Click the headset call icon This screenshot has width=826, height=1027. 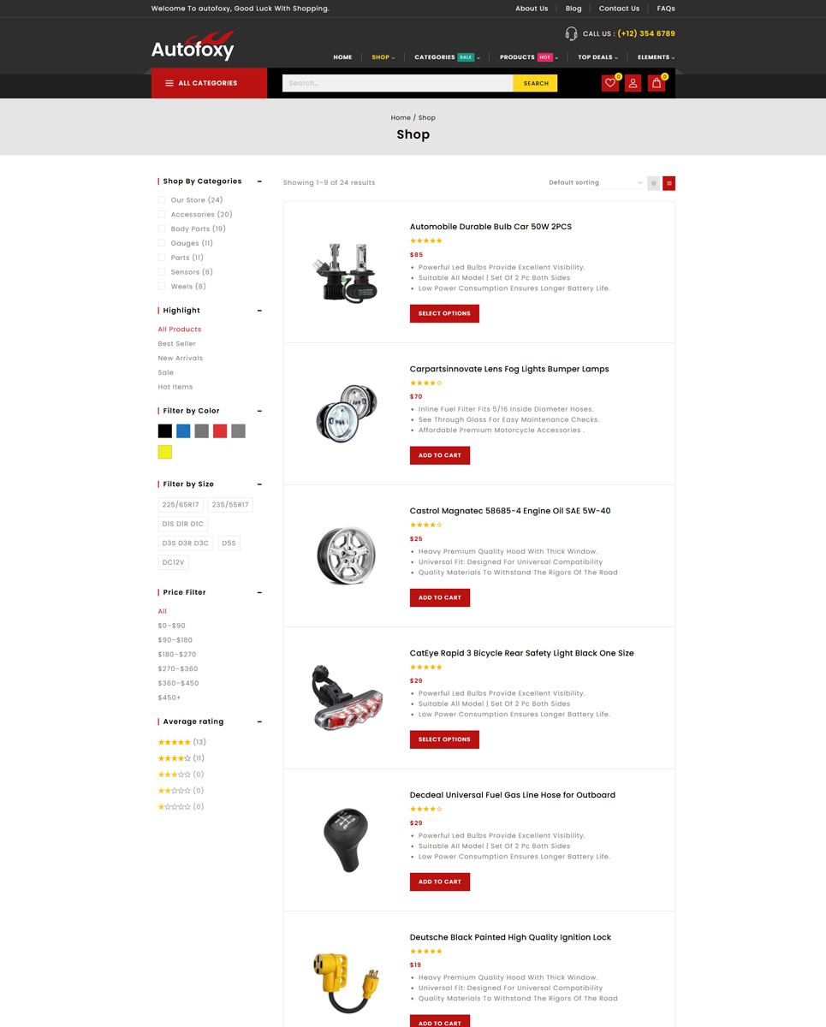pyautogui.click(x=571, y=33)
